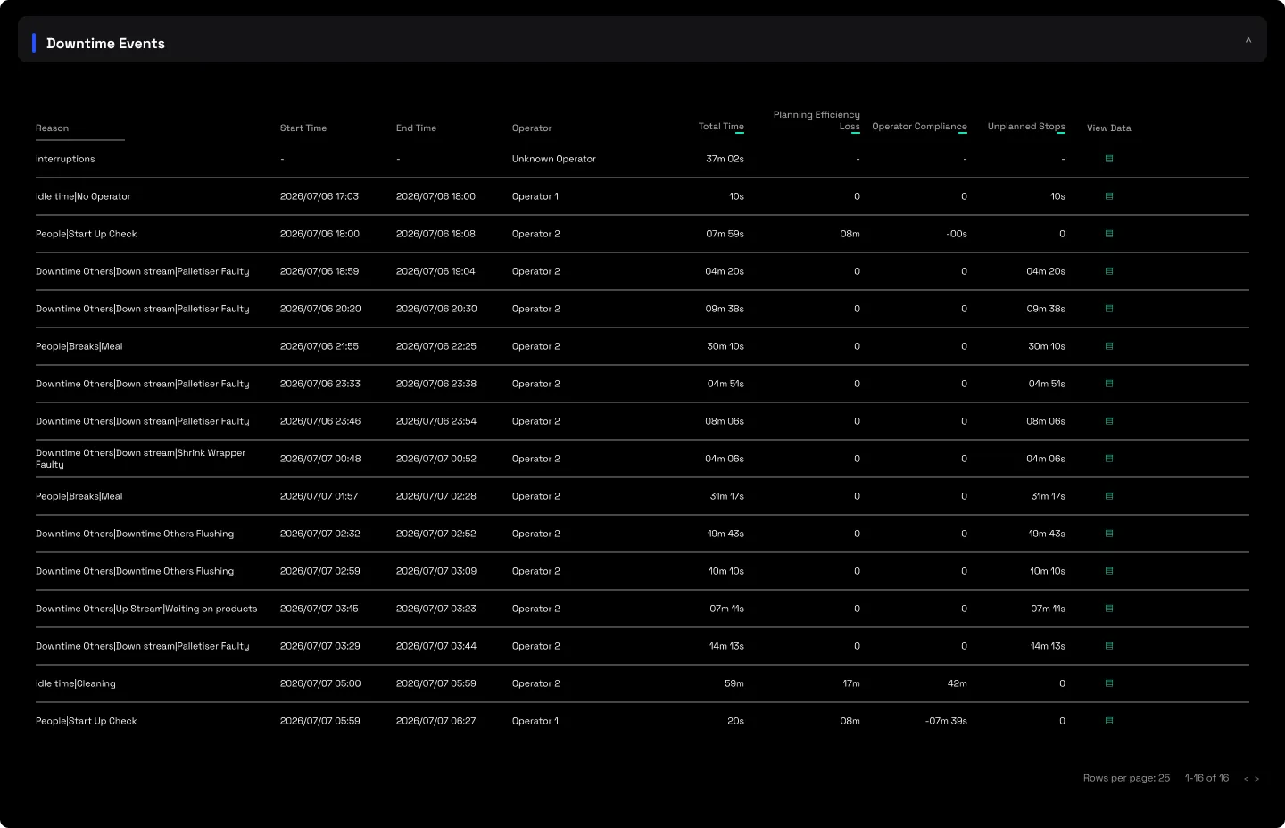View data icon for 21:55 Breaks|Meal row
The image size is (1285, 828).
1109,346
